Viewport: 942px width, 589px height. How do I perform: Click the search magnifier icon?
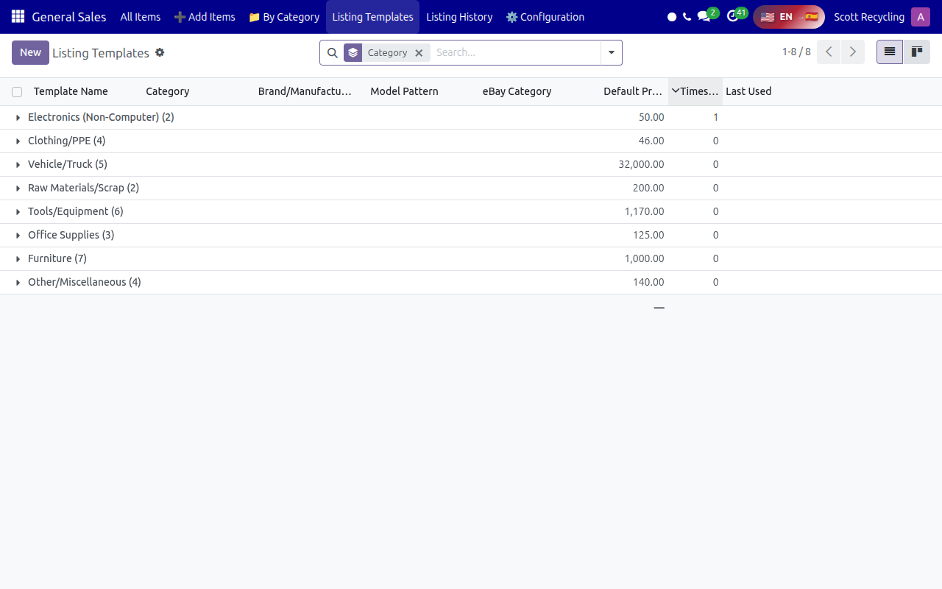[x=332, y=52]
